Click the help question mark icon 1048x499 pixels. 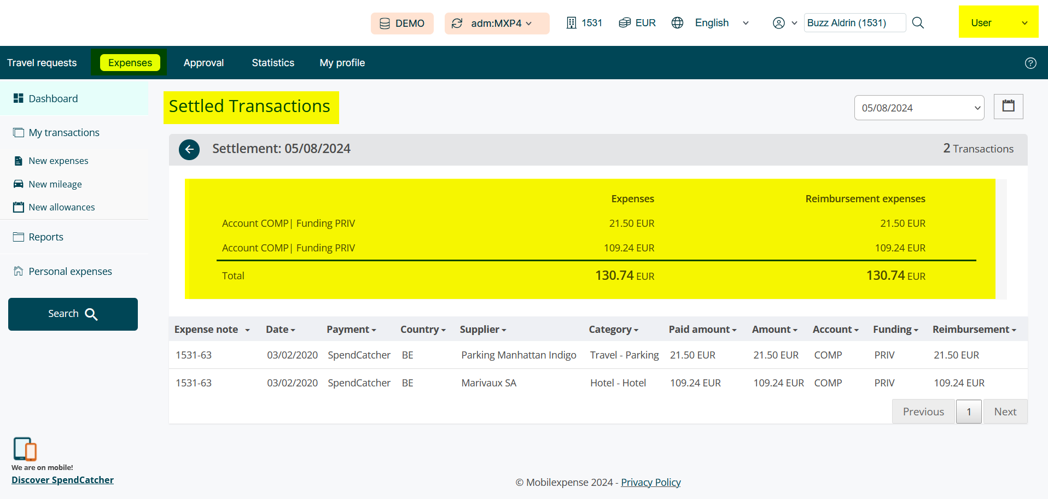(x=1030, y=63)
